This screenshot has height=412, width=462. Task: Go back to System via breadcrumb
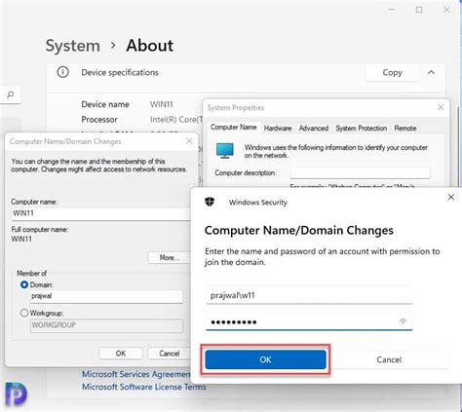pos(73,46)
